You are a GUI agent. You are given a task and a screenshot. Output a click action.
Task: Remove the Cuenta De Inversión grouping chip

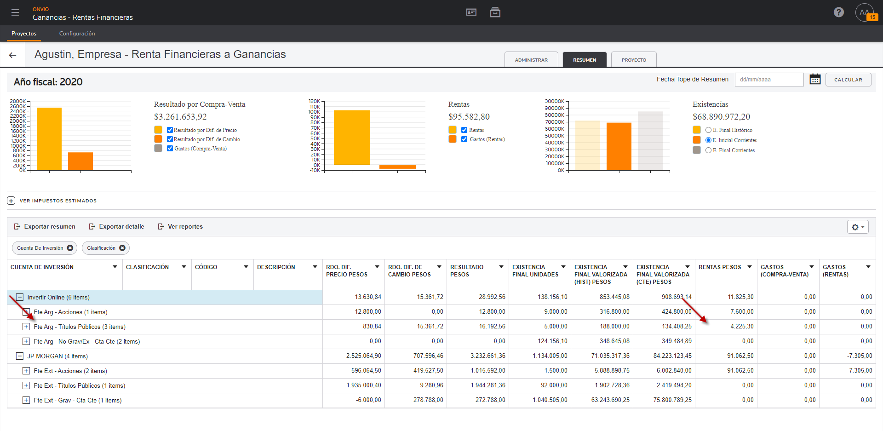70,248
